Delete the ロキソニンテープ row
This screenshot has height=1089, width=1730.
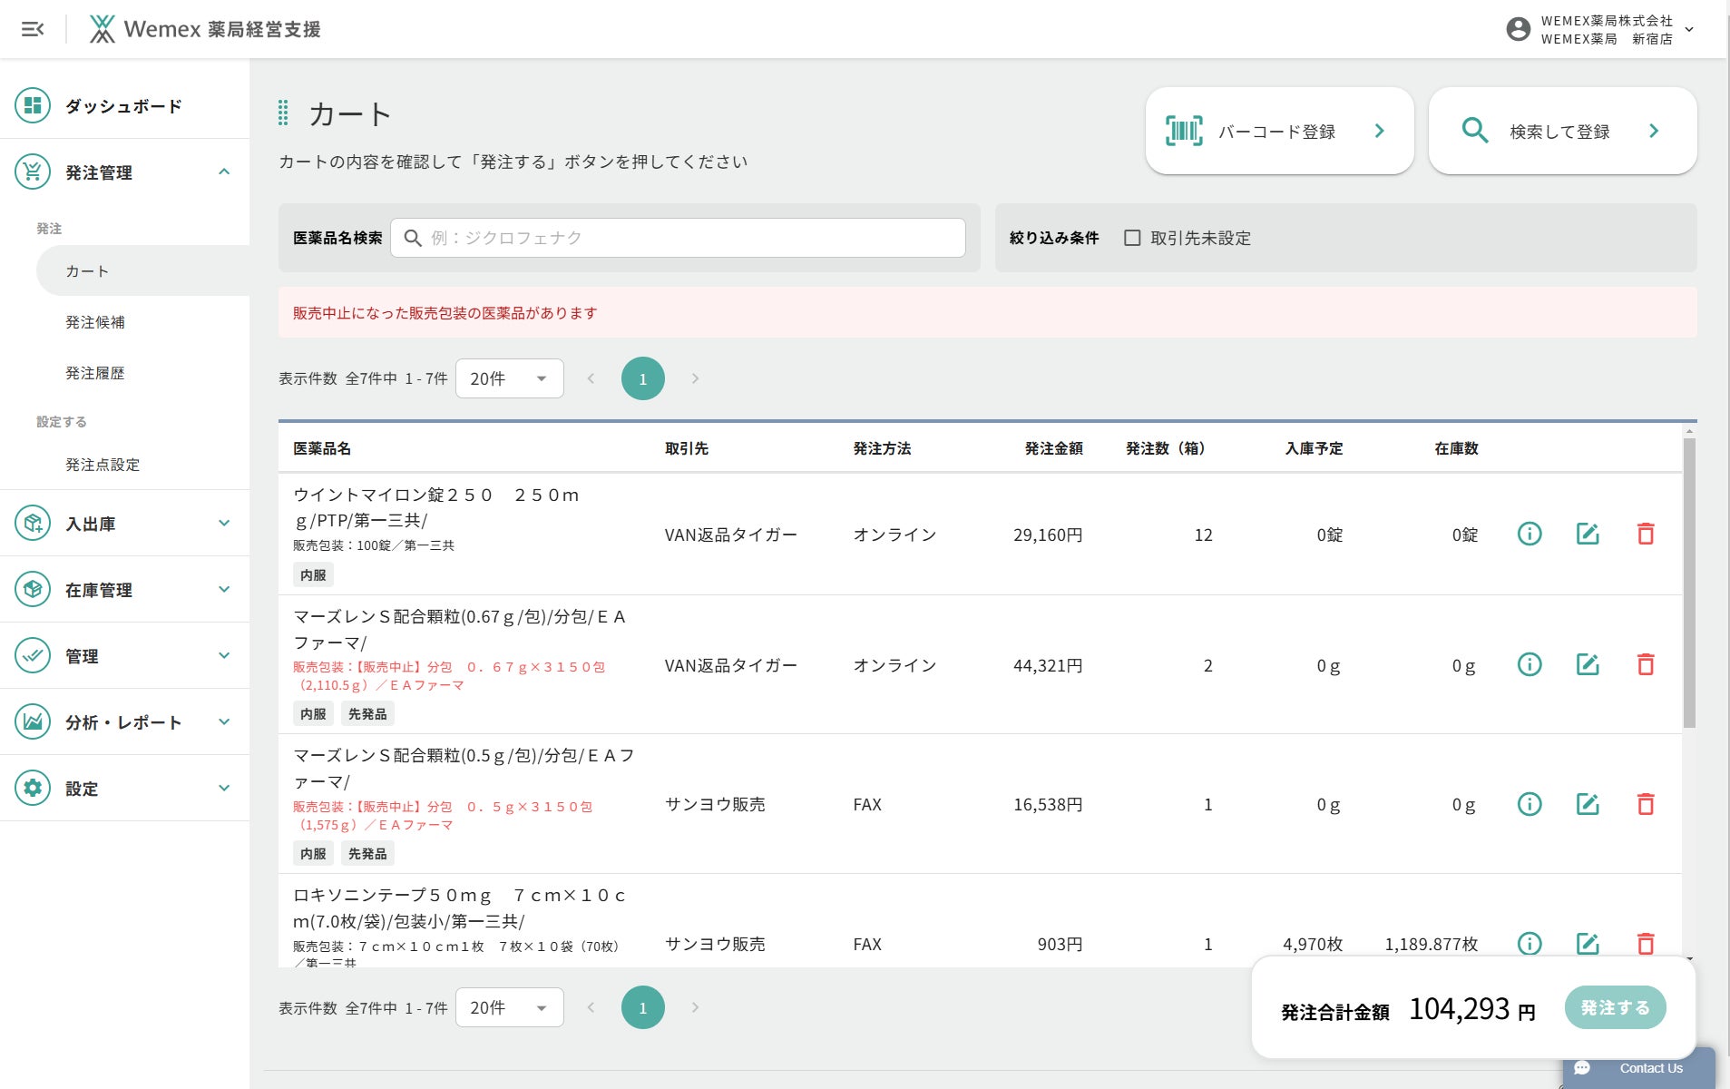click(x=1646, y=944)
